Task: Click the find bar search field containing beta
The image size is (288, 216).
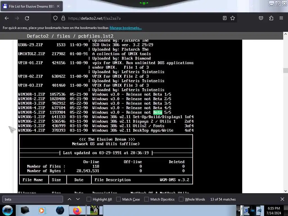Action: (x=33, y=199)
